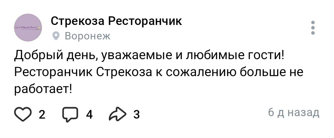Open the Стрекоза Ресторанчик profile avatar
The image size is (334, 138).
tap(28, 27)
